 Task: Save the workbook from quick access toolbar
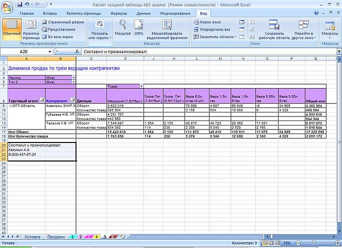click(19, 4)
